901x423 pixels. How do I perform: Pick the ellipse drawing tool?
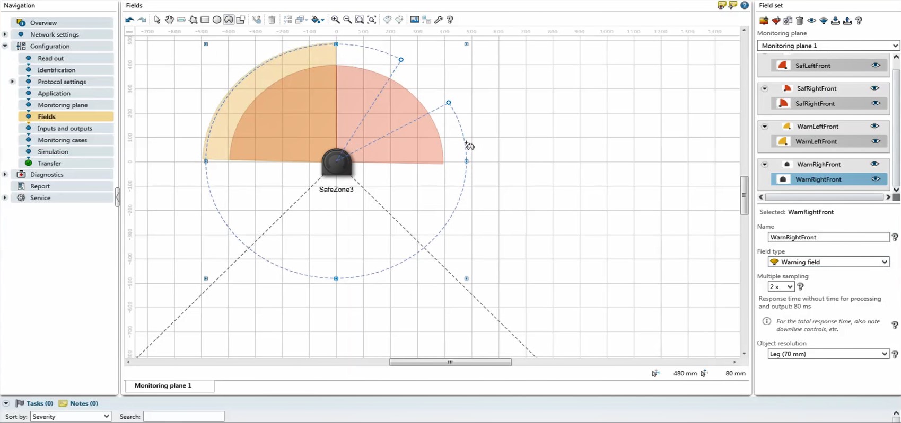pos(217,20)
